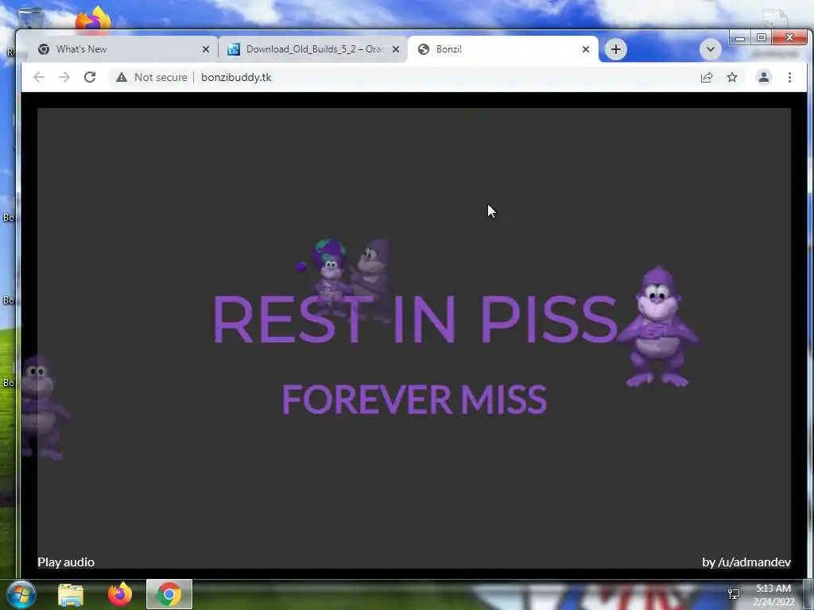Click the share page icon in address bar

(x=707, y=77)
